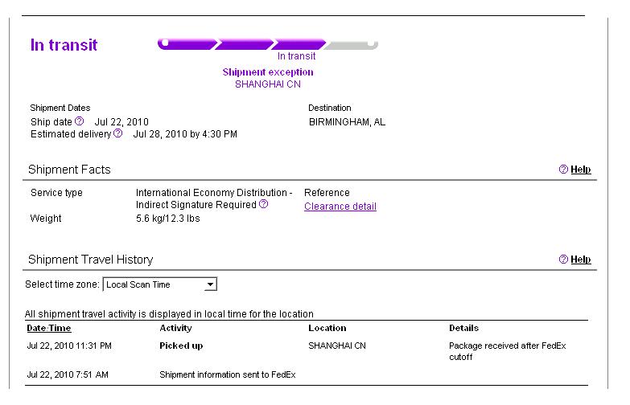This screenshot has height=405, width=630.
Task: Open the Clearance detail link
Action: [340, 207]
